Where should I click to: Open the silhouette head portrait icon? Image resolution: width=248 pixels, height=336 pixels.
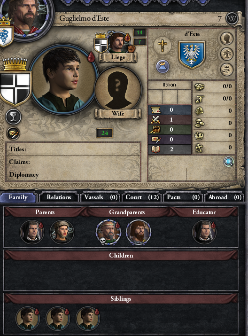tap(227, 39)
